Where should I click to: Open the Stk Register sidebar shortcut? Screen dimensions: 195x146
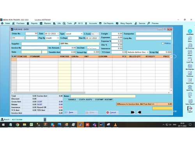click(190, 66)
